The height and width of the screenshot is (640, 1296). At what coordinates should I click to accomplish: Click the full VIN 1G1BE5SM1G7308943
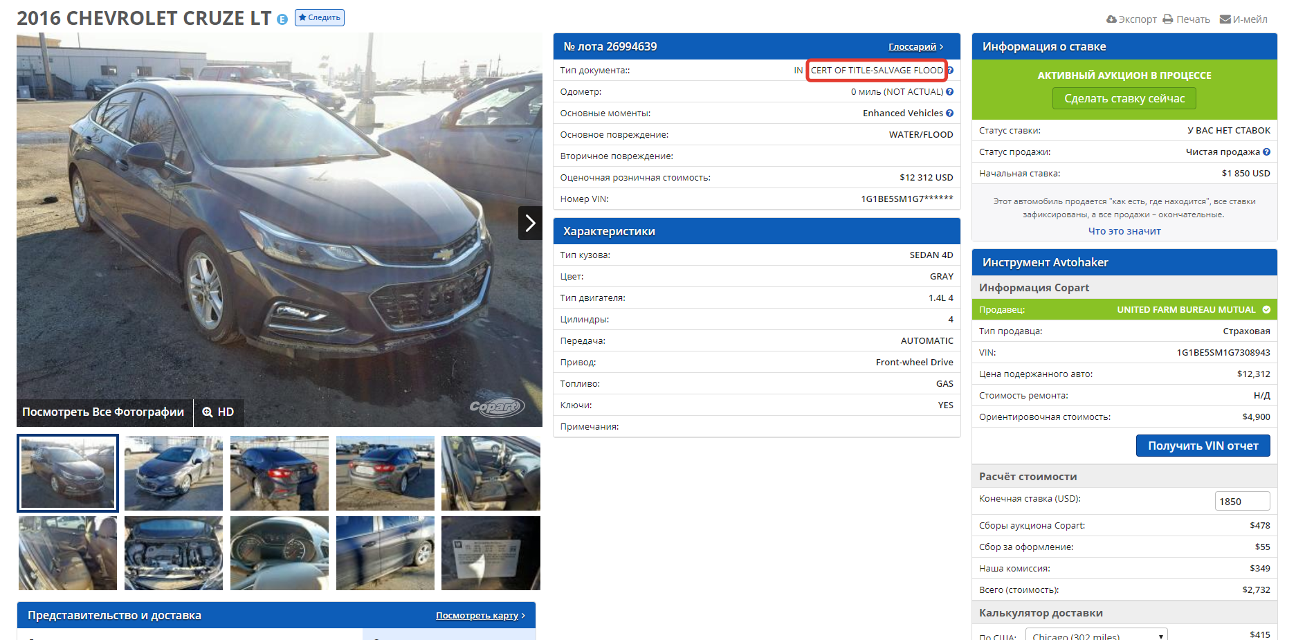(1223, 353)
